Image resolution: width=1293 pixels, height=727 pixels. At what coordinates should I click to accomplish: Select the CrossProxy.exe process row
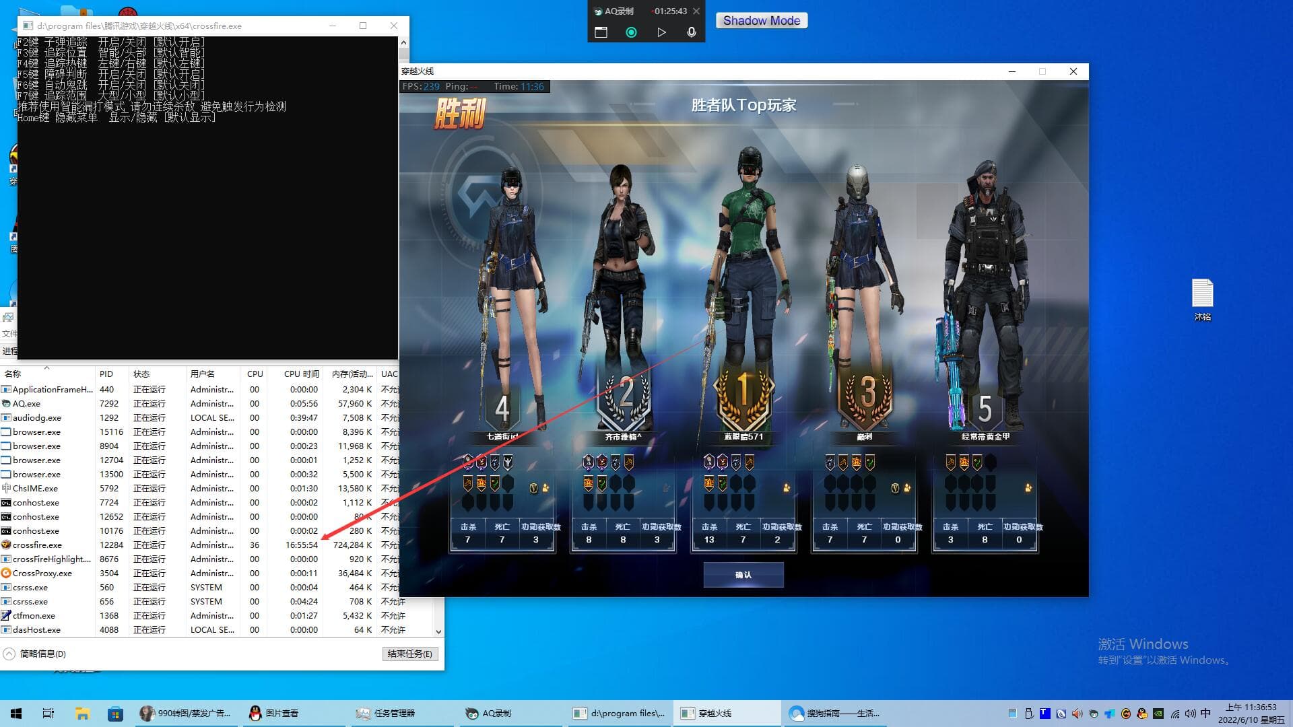199,573
